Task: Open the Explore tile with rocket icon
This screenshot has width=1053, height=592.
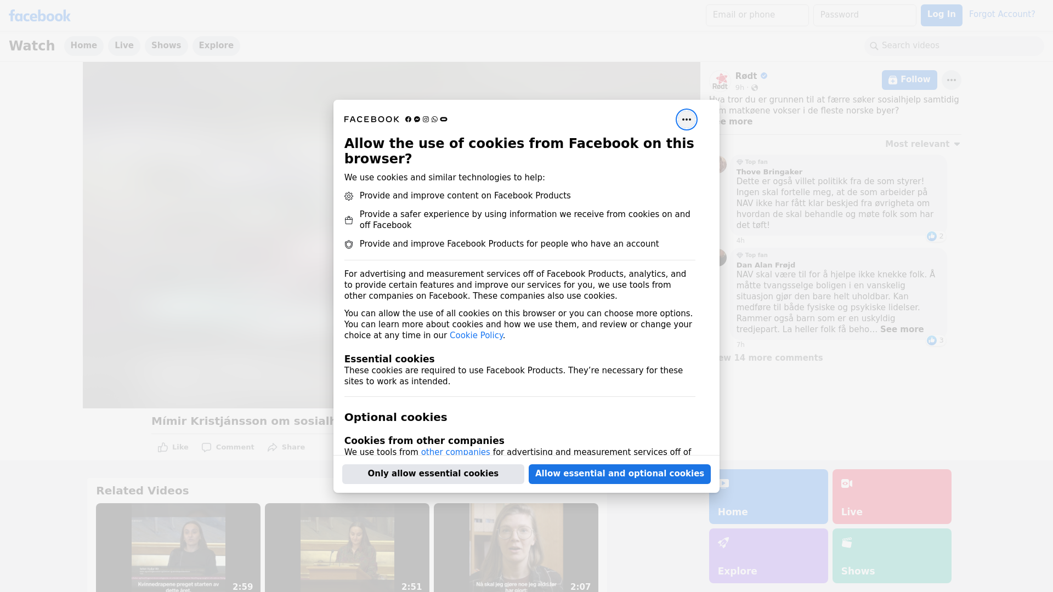Action: click(768, 556)
